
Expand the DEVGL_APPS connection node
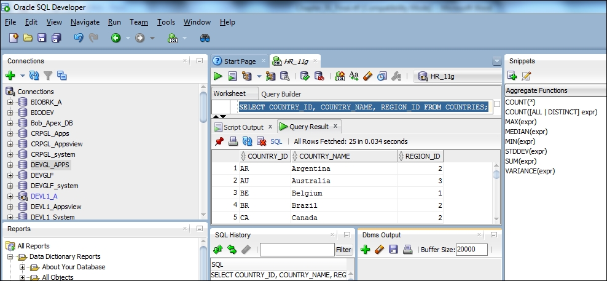coord(10,165)
